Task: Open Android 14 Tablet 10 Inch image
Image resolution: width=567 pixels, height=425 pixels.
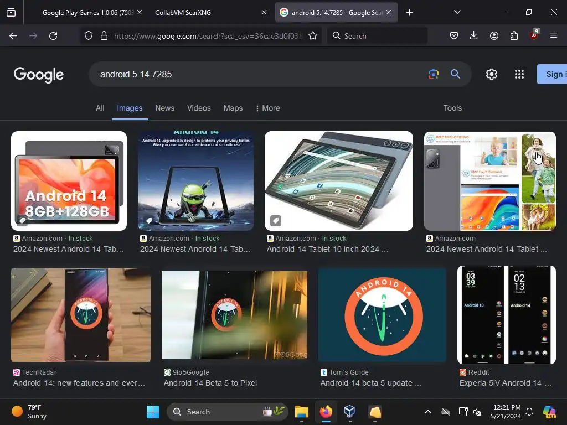Action: pos(339,181)
